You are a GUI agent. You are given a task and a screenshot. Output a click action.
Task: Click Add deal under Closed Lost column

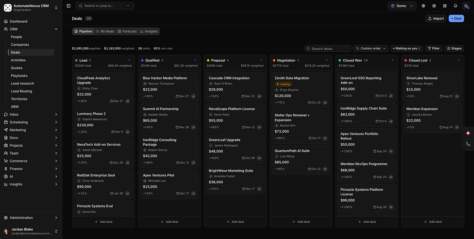click(x=433, y=222)
